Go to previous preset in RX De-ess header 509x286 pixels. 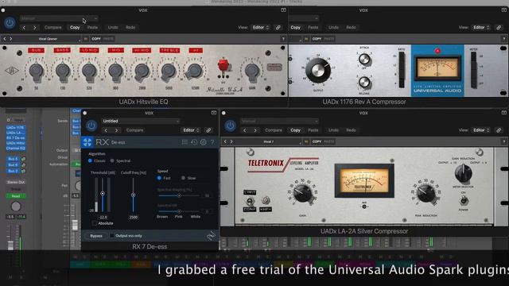point(106,130)
